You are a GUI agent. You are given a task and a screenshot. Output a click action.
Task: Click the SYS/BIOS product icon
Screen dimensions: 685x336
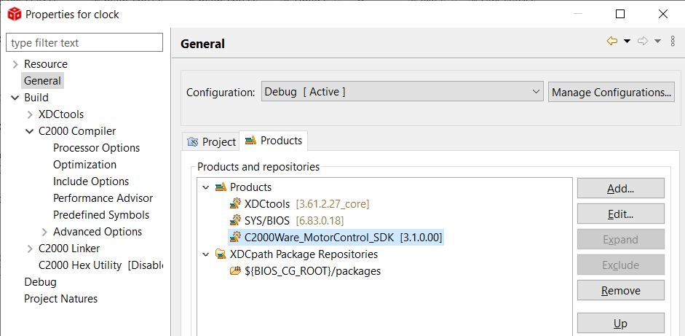click(x=235, y=221)
